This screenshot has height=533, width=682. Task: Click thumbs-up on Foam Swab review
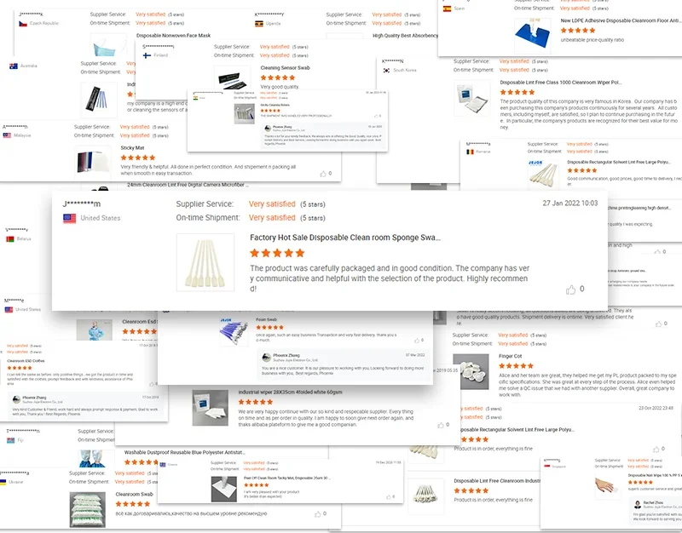tap(417, 341)
